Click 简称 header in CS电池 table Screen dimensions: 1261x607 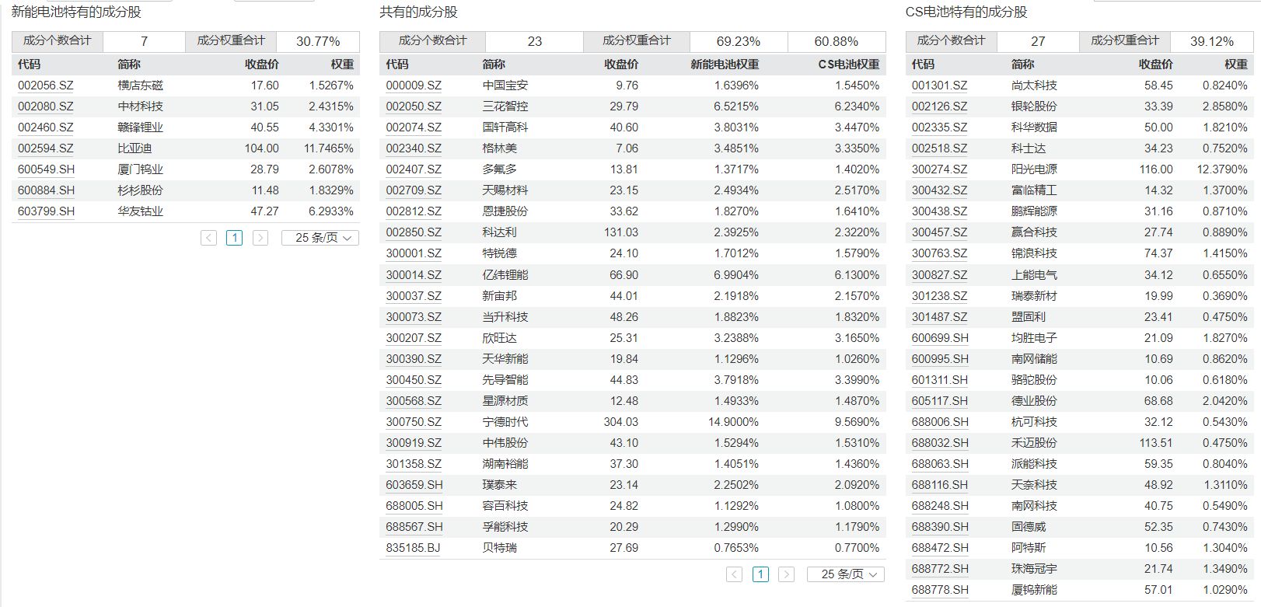[x=1023, y=65]
